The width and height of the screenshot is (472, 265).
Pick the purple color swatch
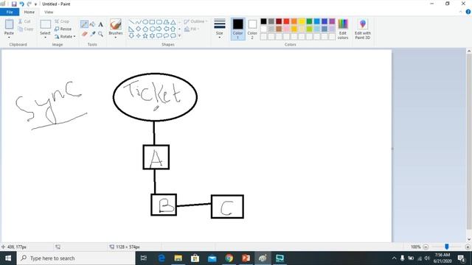[x=332, y=21]
